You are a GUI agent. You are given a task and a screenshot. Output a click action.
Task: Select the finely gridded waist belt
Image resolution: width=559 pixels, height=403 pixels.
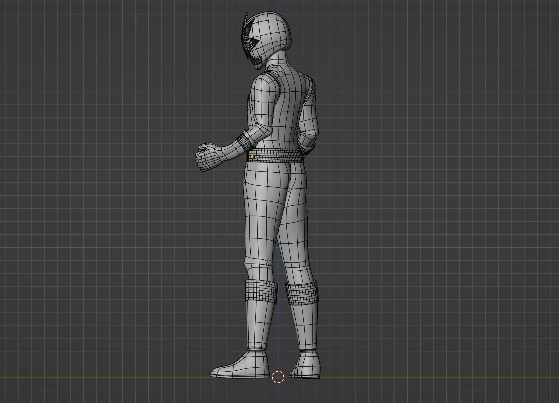click(x=275, y=155)
